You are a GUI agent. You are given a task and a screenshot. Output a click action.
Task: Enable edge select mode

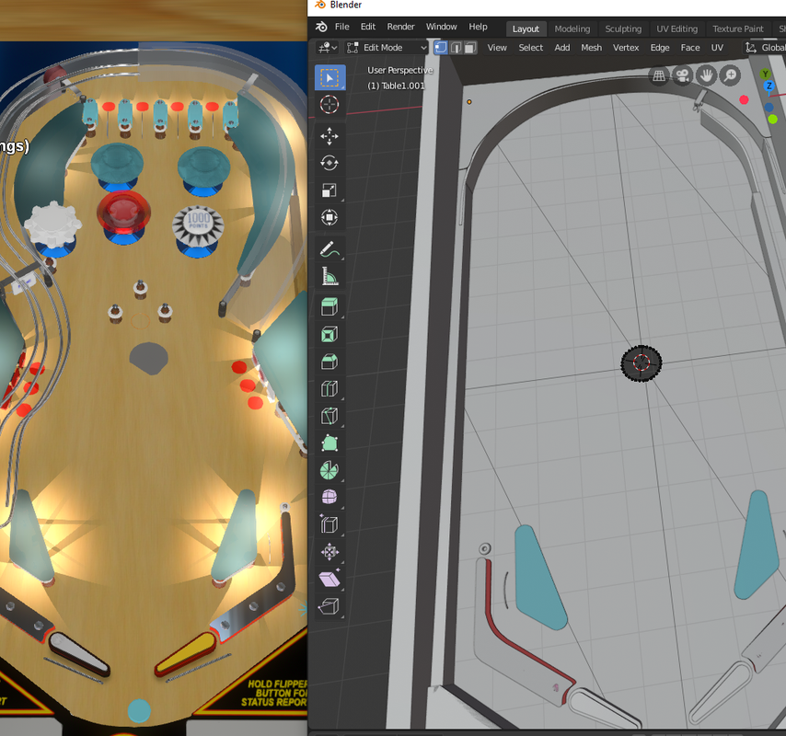(456, 48)
